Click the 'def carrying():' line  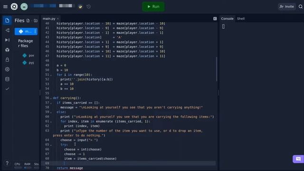(67, 98)
